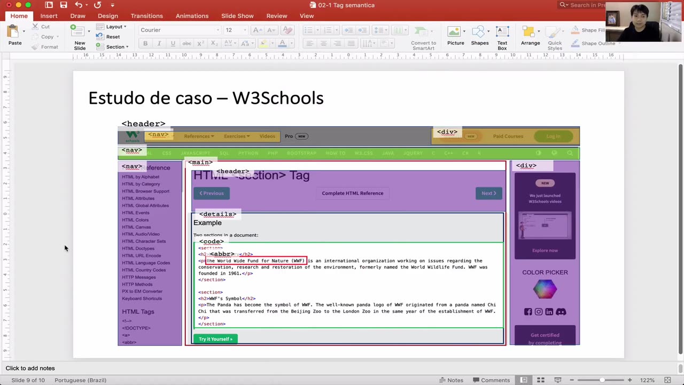Image resolution: width=684 pixels, height=385 pixels.
Task: Expand the Layout dropdown
Action: pyautogui.click(x=111, y=27)
